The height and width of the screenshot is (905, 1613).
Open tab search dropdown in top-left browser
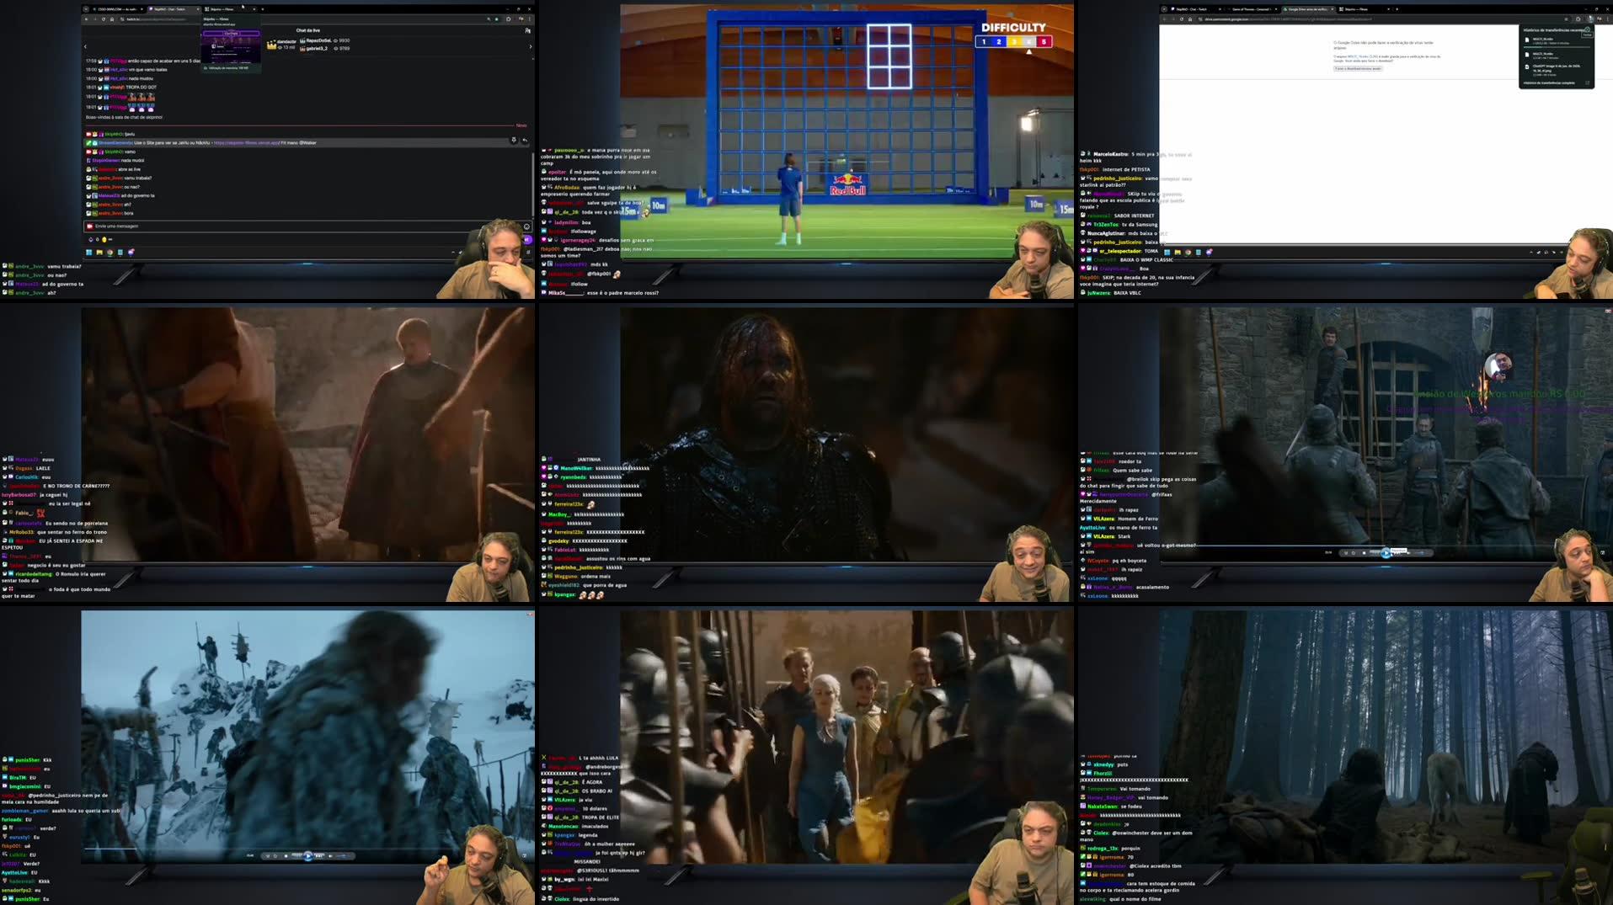86,9
